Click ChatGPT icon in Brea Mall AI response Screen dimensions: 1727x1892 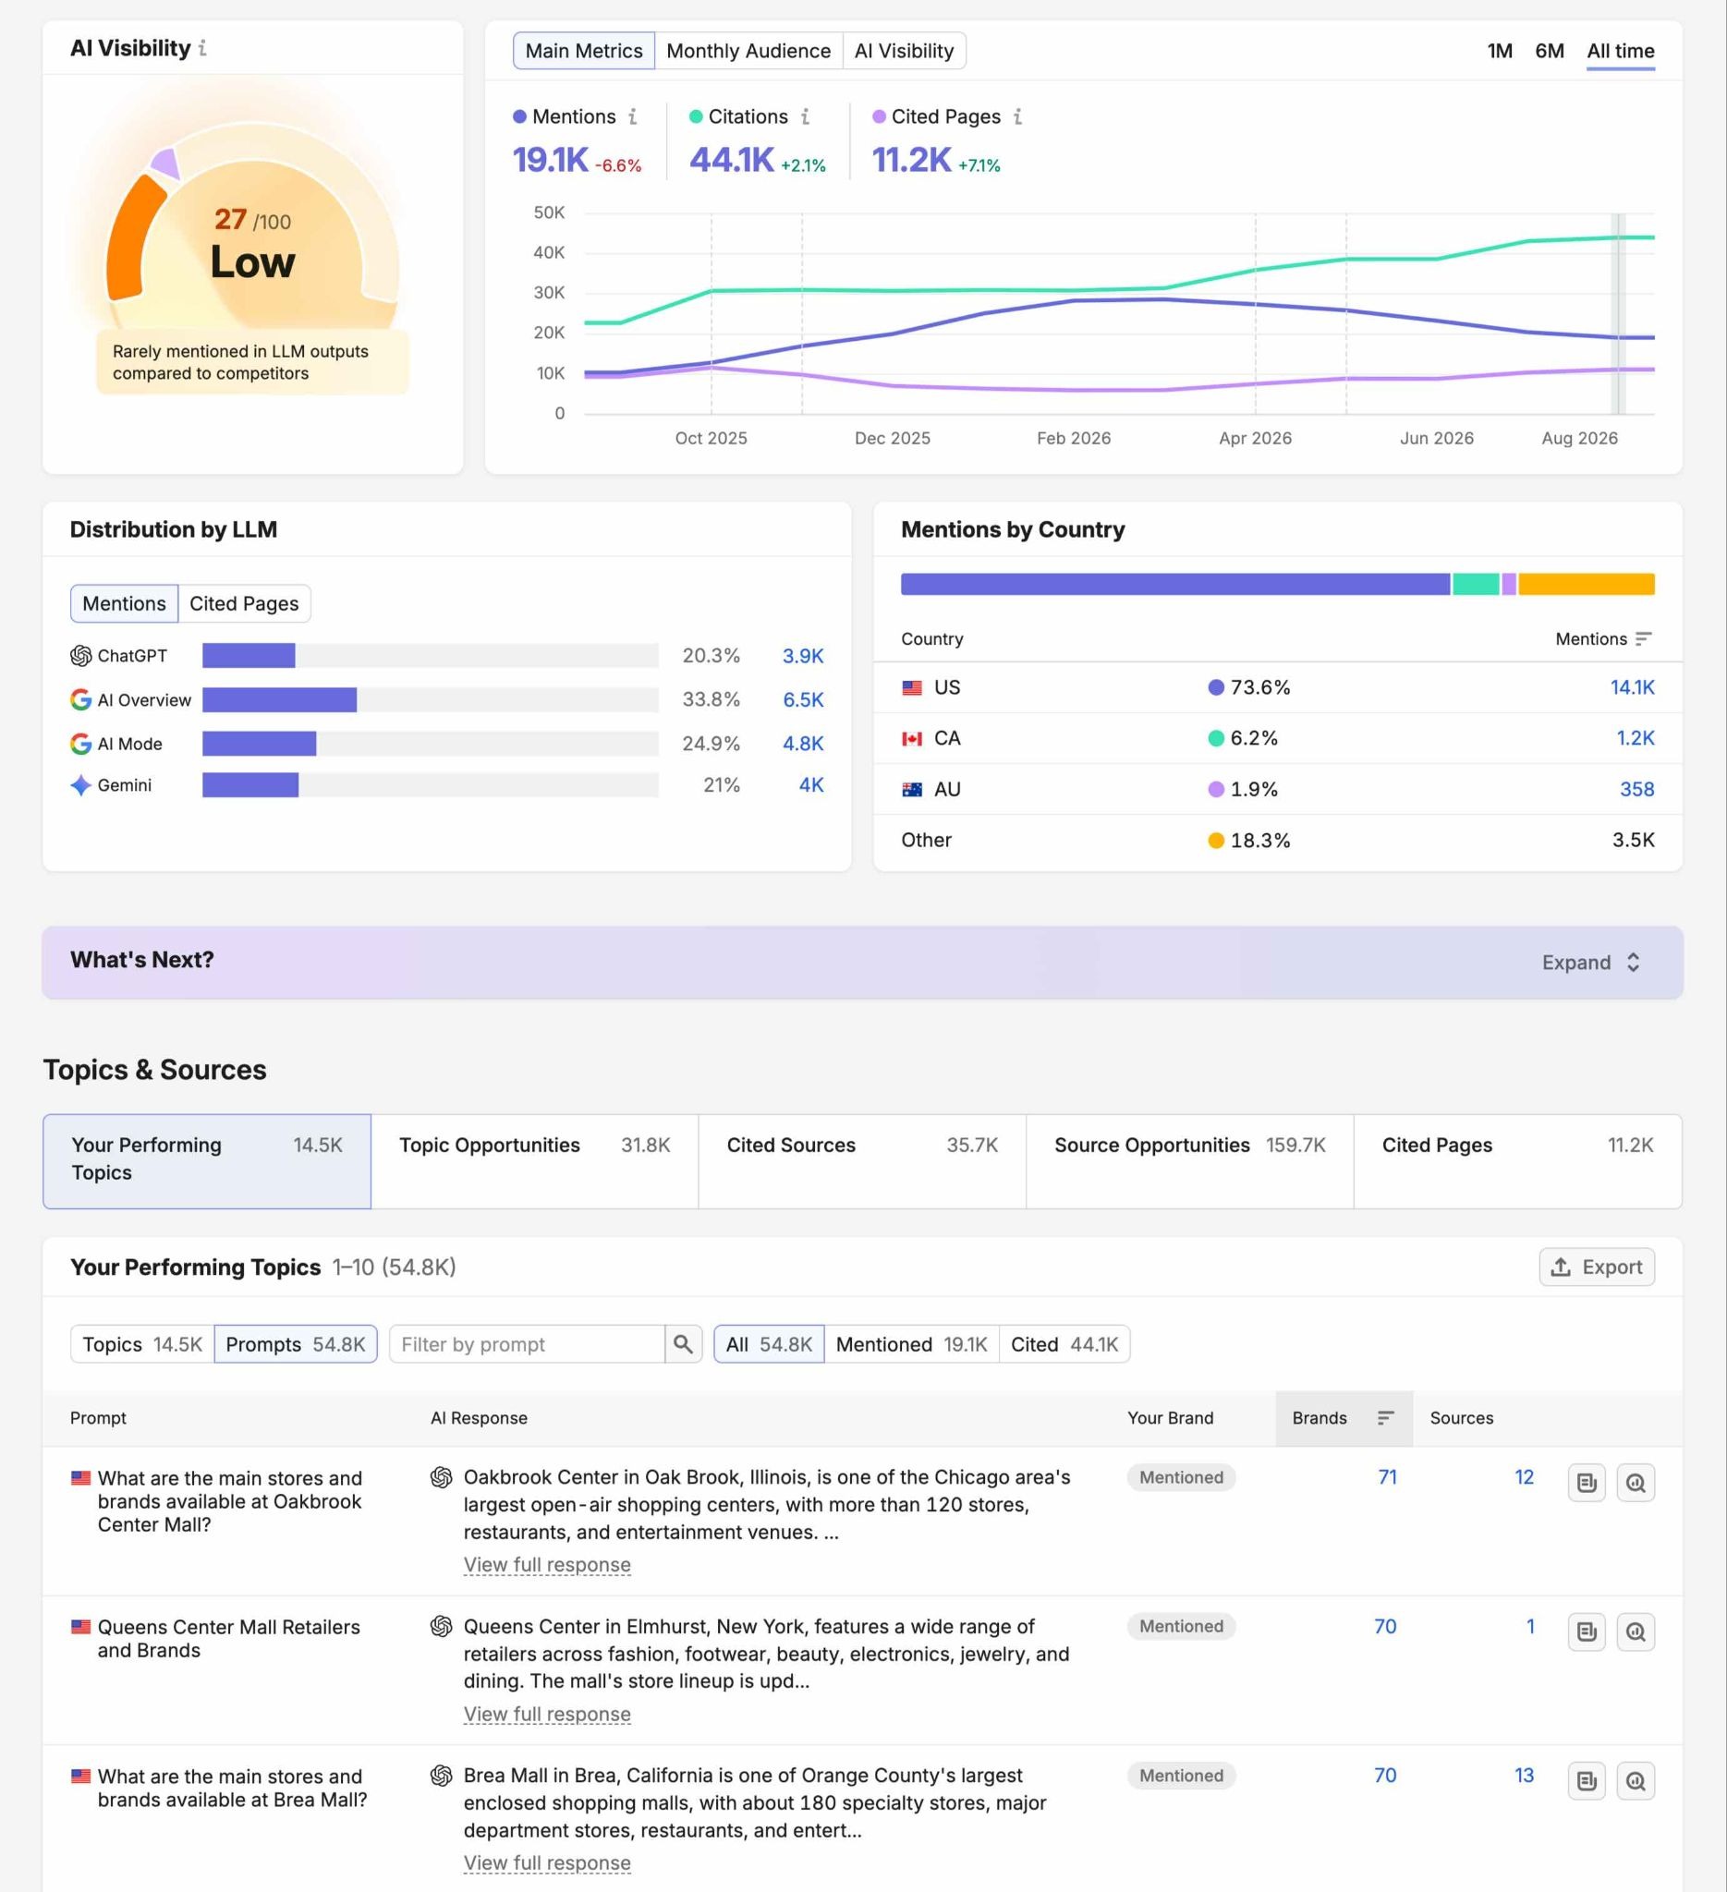(x=441, y=1776)
